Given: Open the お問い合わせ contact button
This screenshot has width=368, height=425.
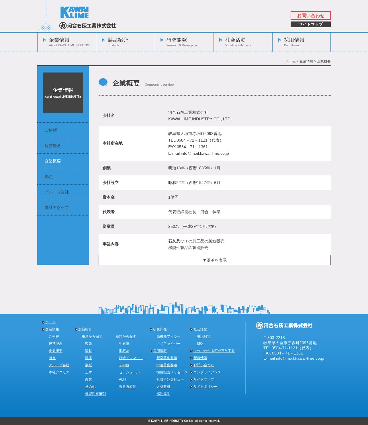Looking at the screenshot, I should 311,15.
